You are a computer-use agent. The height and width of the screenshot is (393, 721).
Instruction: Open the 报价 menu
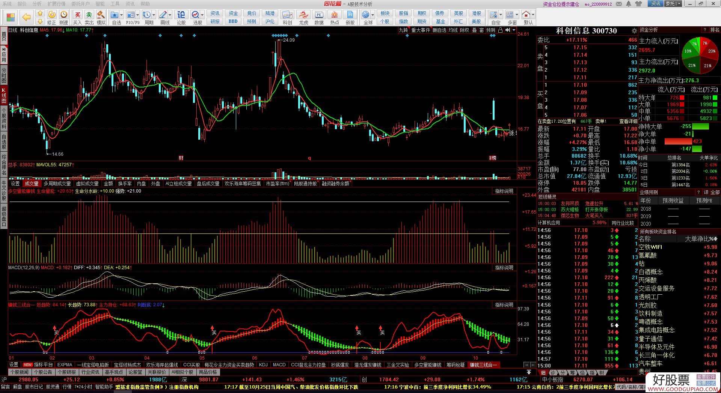(x=22, y=4)
